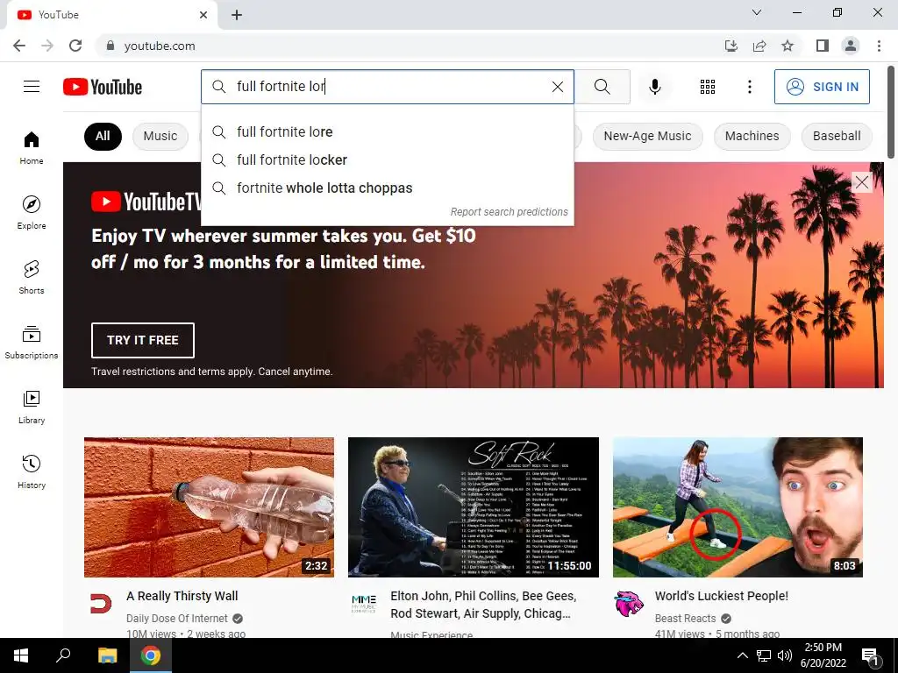Open Windows taskbar search
Viewport: 898px width, 673px height.
63,655
